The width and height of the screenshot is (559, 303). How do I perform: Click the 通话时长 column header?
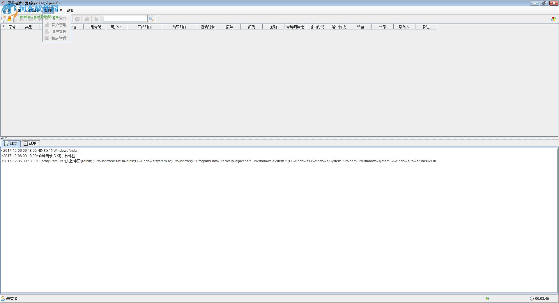(208, 27)
